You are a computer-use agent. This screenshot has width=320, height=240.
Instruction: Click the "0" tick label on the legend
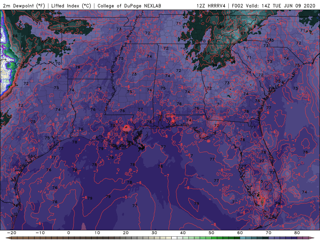[68, 233]
